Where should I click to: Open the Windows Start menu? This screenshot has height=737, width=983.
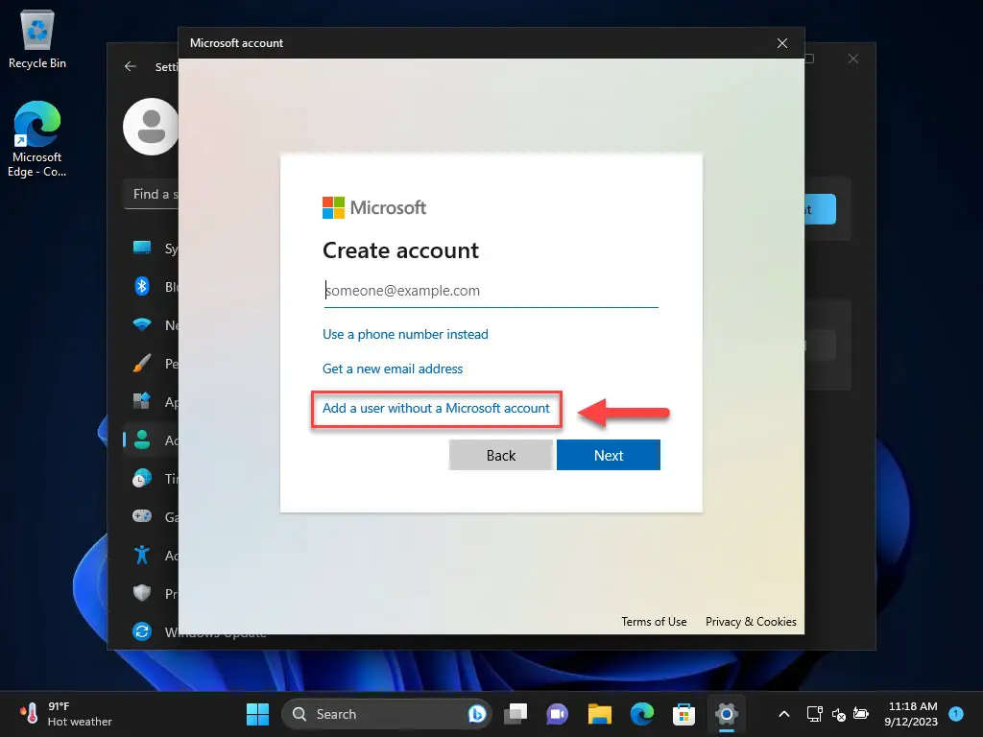pos(257,714)
